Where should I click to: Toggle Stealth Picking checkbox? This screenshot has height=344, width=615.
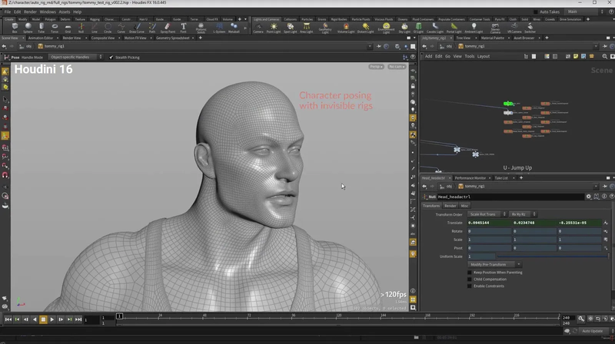111,57
